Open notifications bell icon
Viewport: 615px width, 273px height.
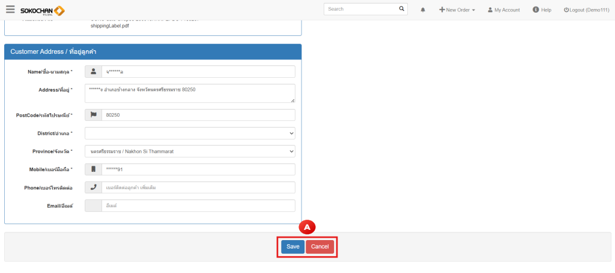pyautogui.click(x=423, y=10)
